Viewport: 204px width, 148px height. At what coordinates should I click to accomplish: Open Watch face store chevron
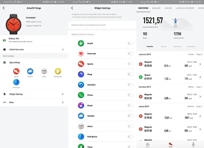pyautogui.click(x=63, y=50)
